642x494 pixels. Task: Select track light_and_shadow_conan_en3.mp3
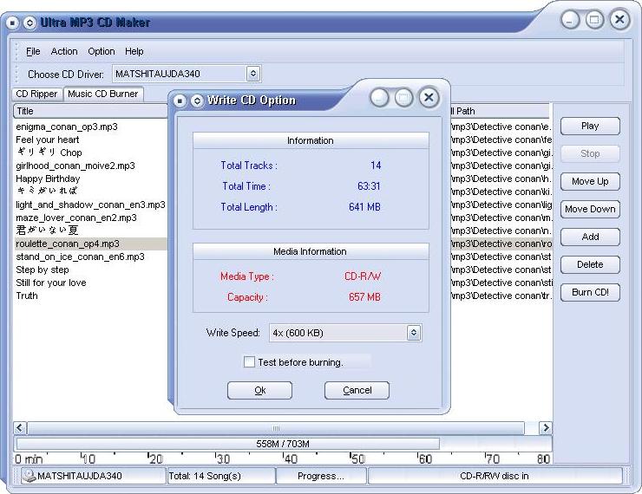pyautogui.click(x=90, y=205)
